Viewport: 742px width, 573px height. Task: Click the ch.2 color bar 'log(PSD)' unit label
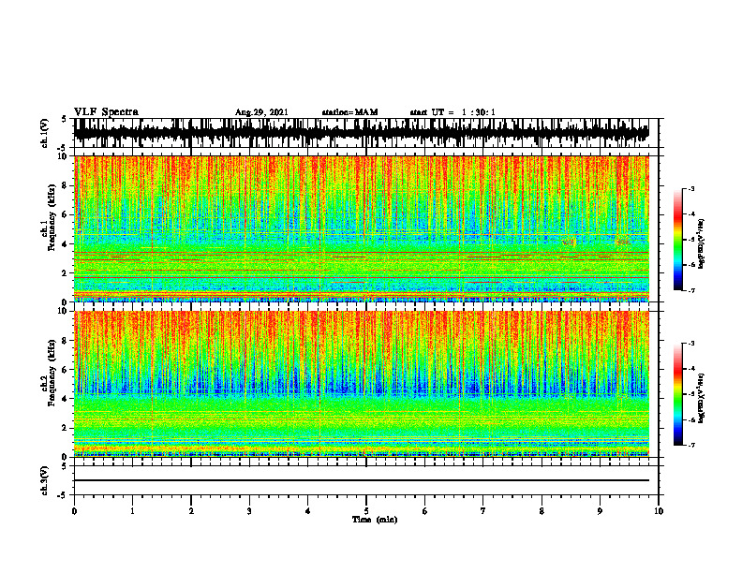point(702,399)
